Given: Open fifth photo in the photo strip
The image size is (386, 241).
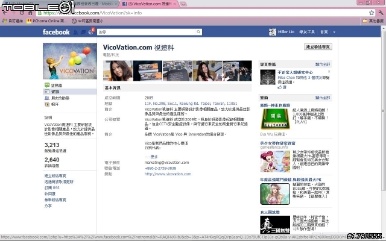Looking at the screenshot, I should point(237,71).
